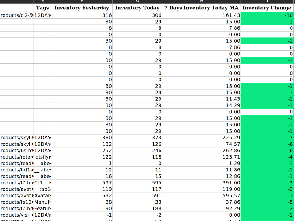Click the cell showing 1.29

point(201,164)
